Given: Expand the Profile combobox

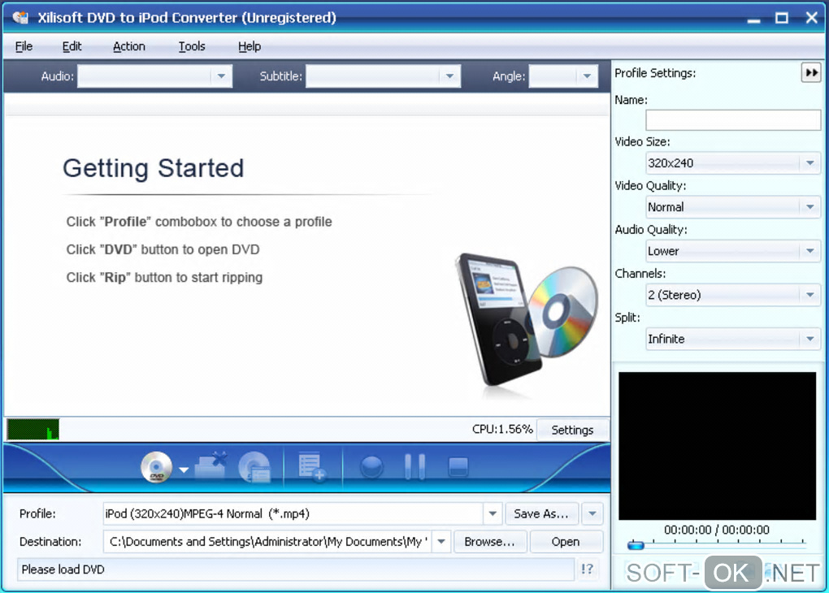Looking at the screenshot, I should point(492,513).
